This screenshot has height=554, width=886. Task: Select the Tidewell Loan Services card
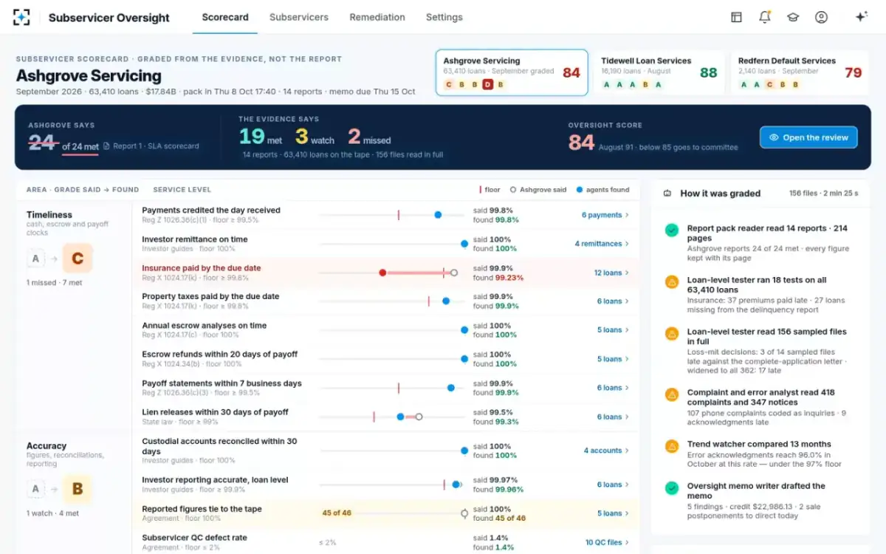(659, 72)
